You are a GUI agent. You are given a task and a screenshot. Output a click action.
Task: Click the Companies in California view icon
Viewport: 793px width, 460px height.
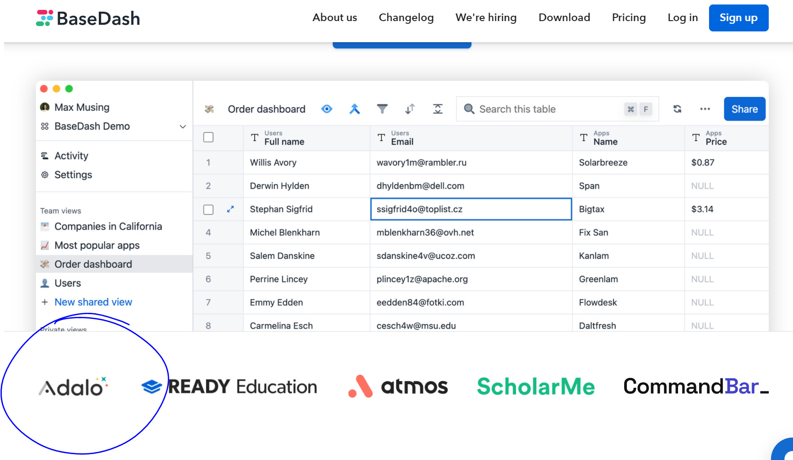click(44, 227)
